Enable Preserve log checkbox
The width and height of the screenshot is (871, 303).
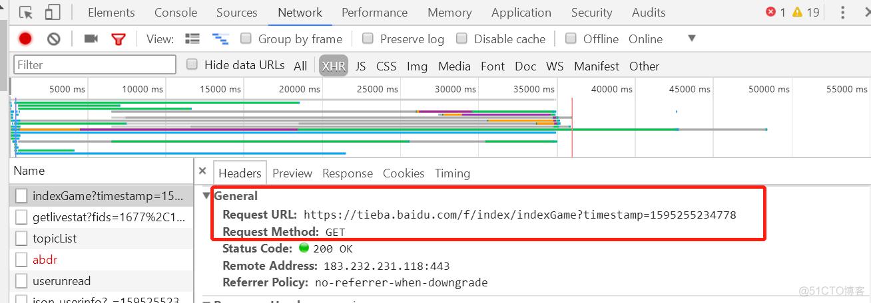(368, 39)
